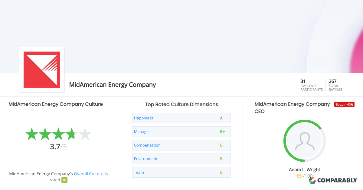Image resolution: width=363 pixels, height=190 pixels.
Task: Click the CEO score 65/100
Action: point(305,176)
